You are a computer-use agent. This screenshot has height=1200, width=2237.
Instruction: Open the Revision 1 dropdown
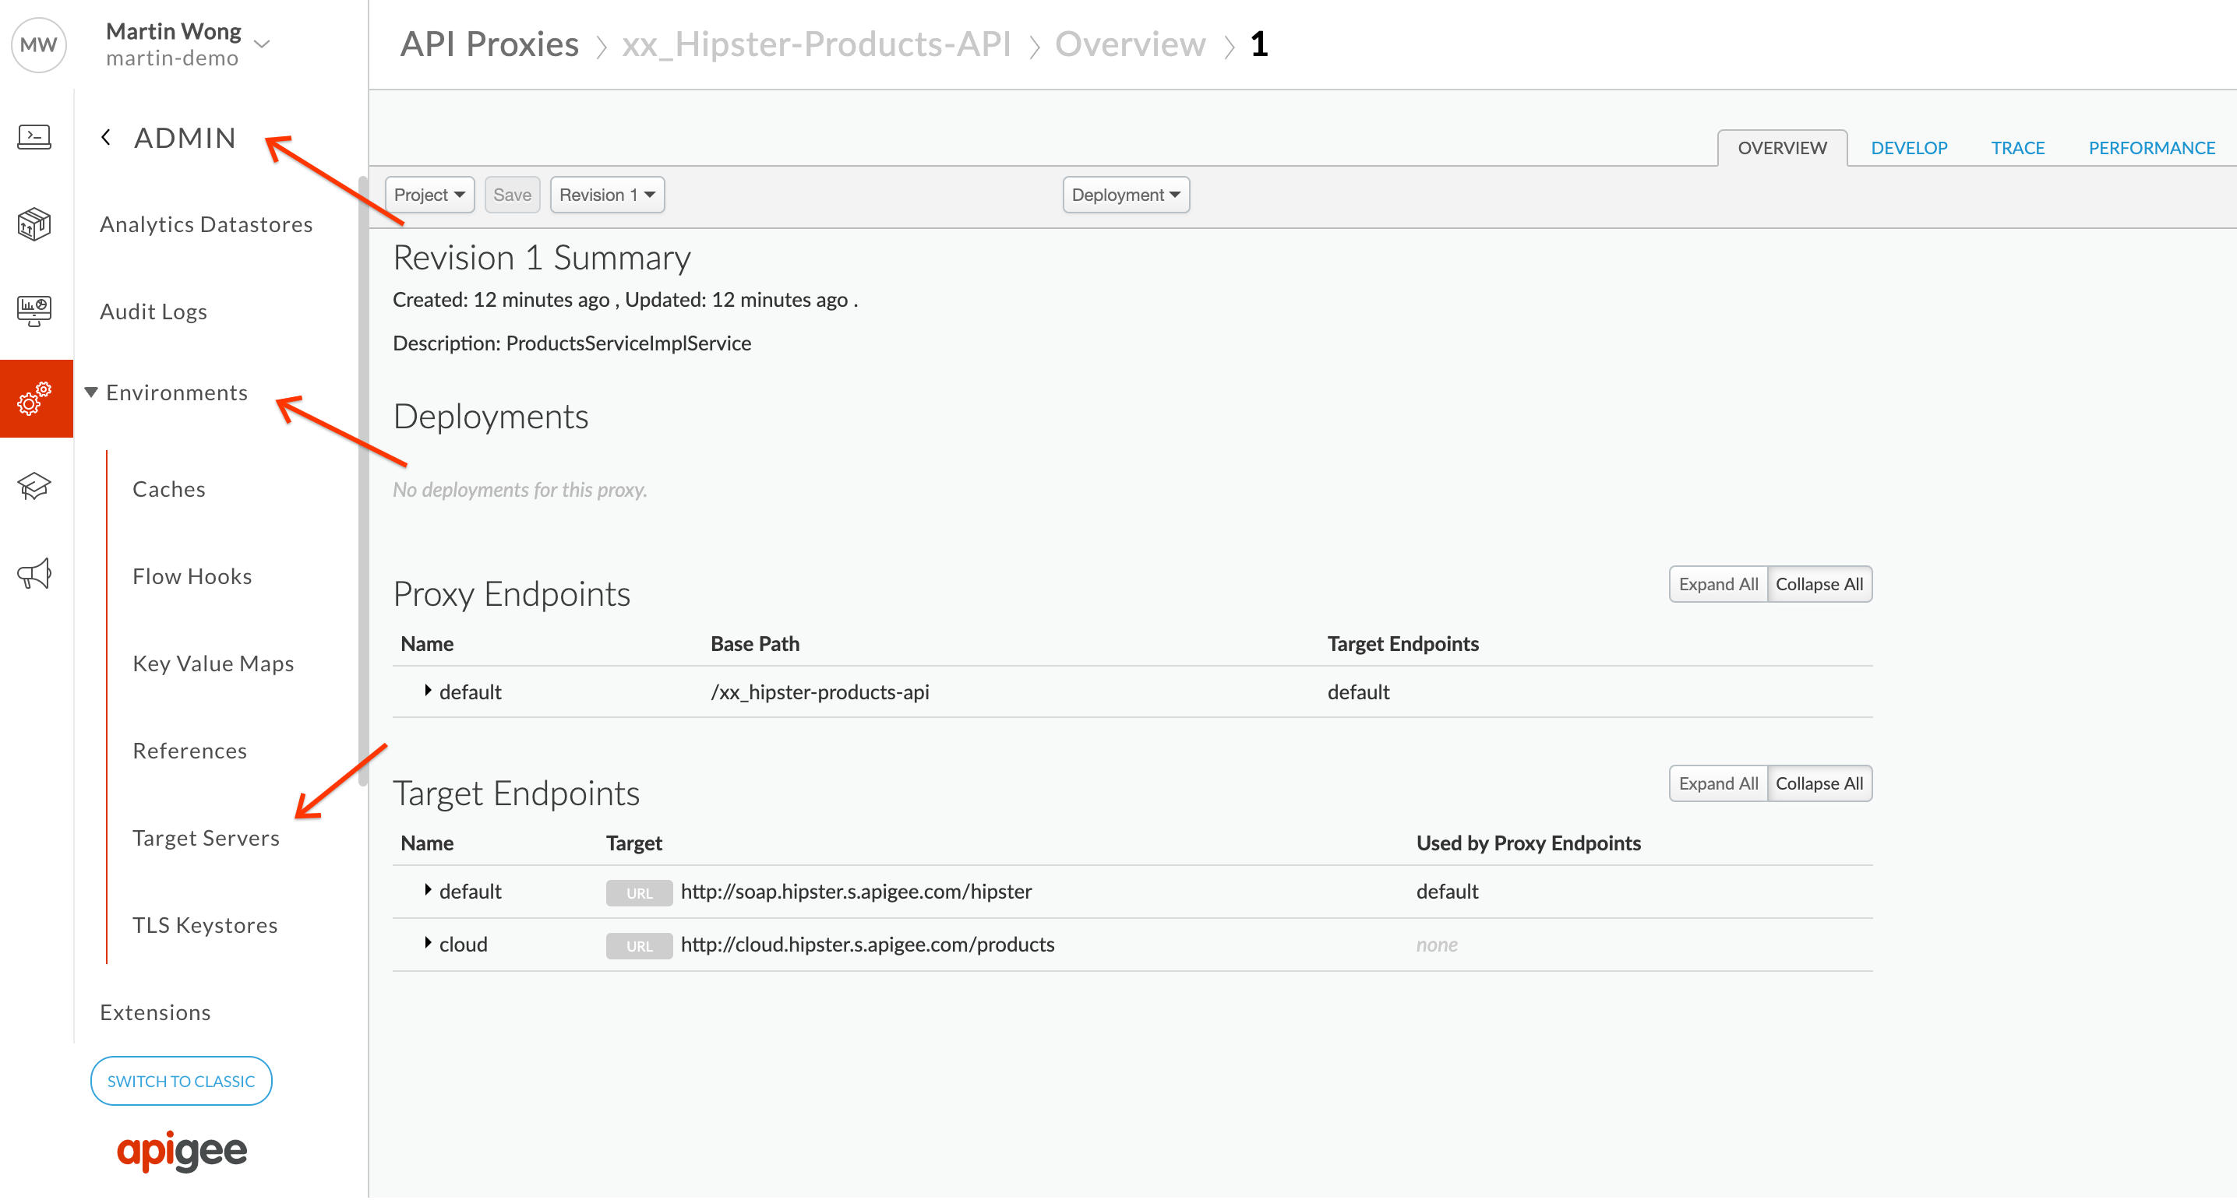[607, 195]
